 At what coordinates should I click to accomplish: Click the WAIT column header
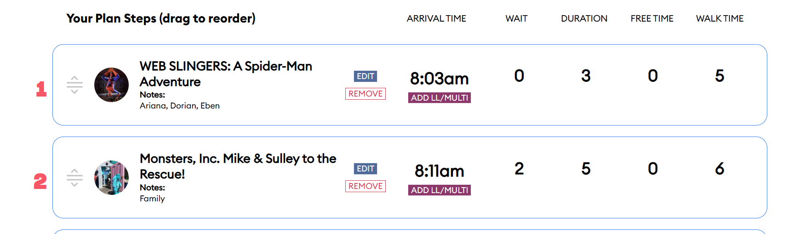(x=516, y=19)
